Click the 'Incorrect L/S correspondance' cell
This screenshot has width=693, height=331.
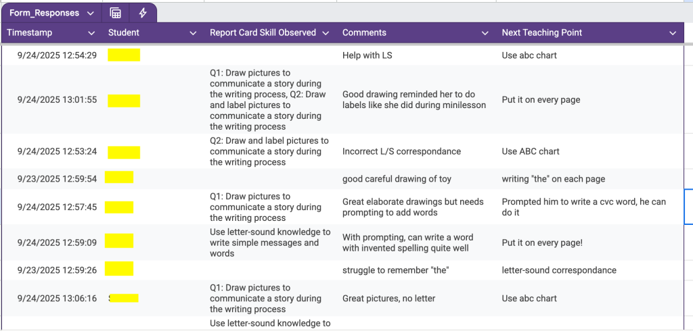click(x=401, y=151)
